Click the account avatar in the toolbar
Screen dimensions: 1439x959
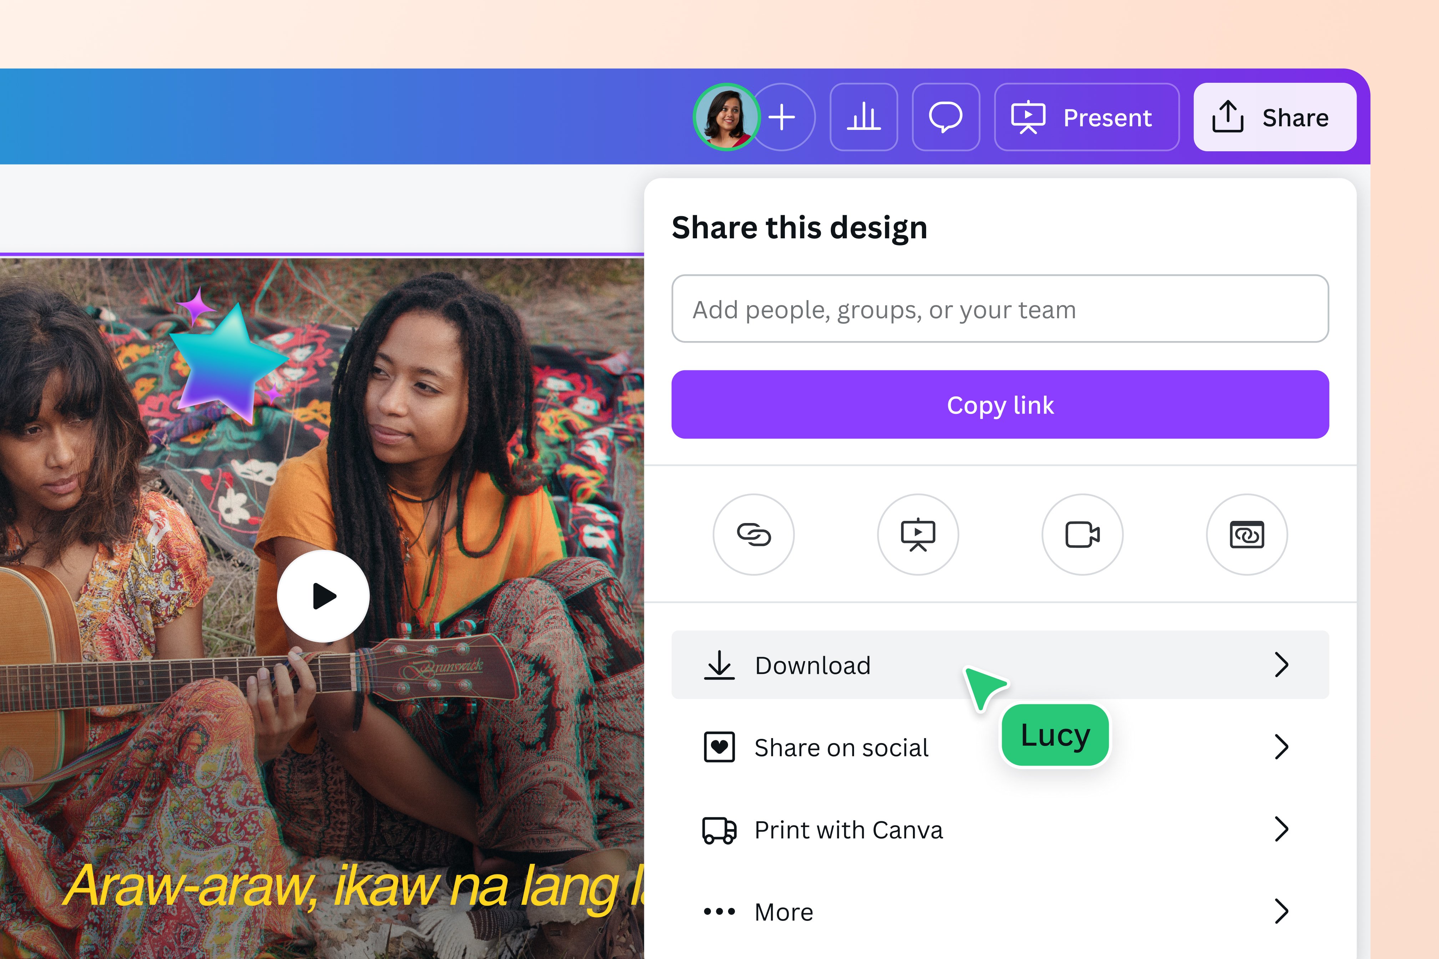coord(726,117)
